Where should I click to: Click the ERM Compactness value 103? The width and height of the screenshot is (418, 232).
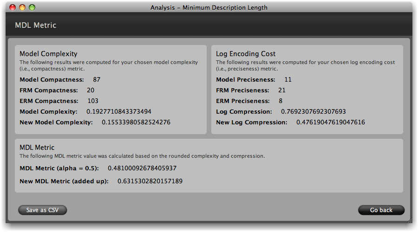93,101
